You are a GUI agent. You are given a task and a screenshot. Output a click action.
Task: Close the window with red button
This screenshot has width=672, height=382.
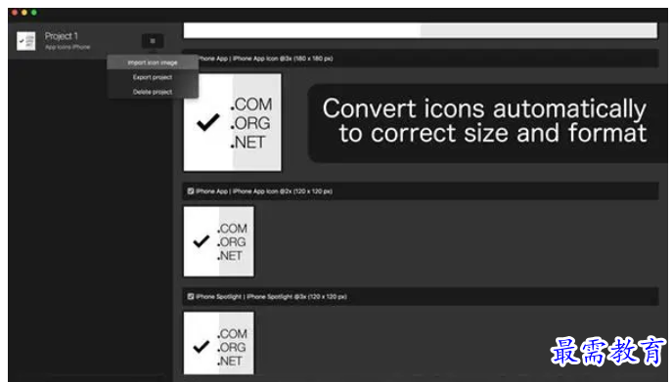(x=14, y=13)
